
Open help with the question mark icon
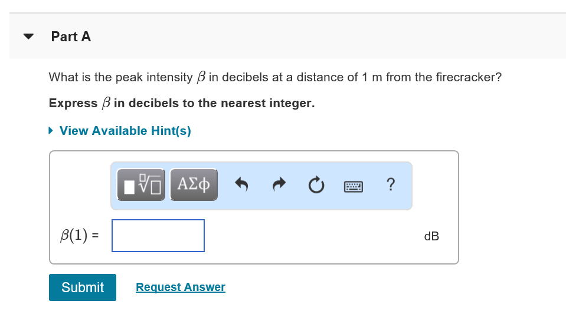click(391, 184)
